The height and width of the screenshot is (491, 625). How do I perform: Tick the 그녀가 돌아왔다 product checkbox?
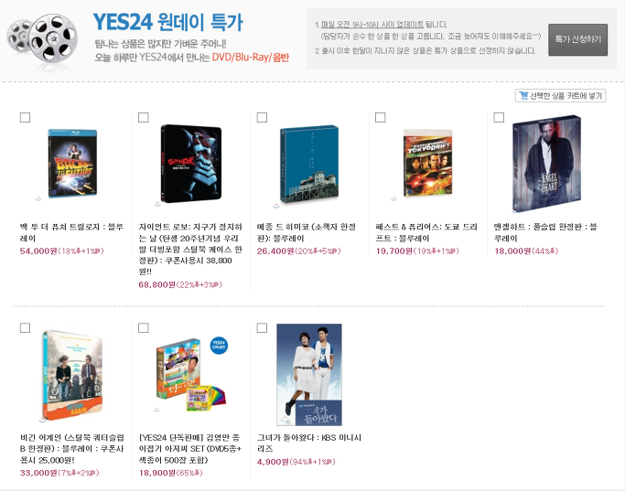262,327
